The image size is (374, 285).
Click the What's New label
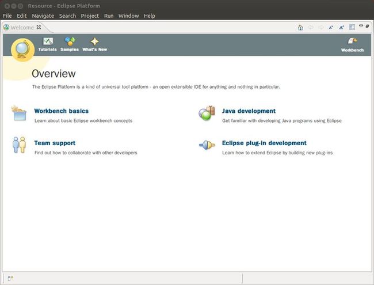coord(95,50)
